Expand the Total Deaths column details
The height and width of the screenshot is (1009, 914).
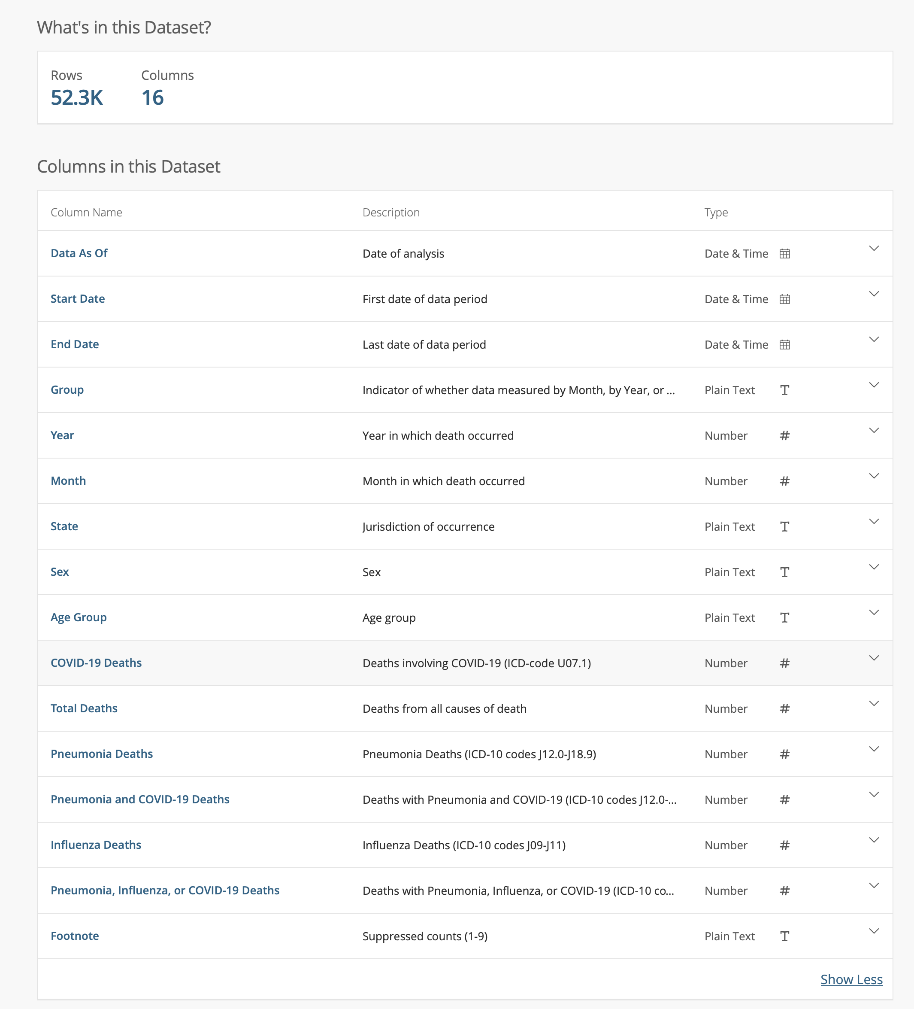[x=874, y=704]
